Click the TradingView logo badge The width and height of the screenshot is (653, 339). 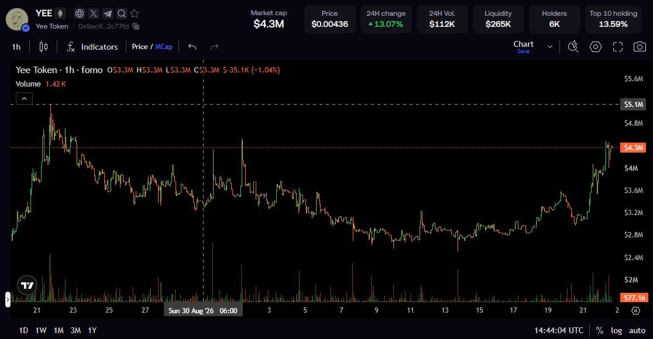(x=27, y=285)
